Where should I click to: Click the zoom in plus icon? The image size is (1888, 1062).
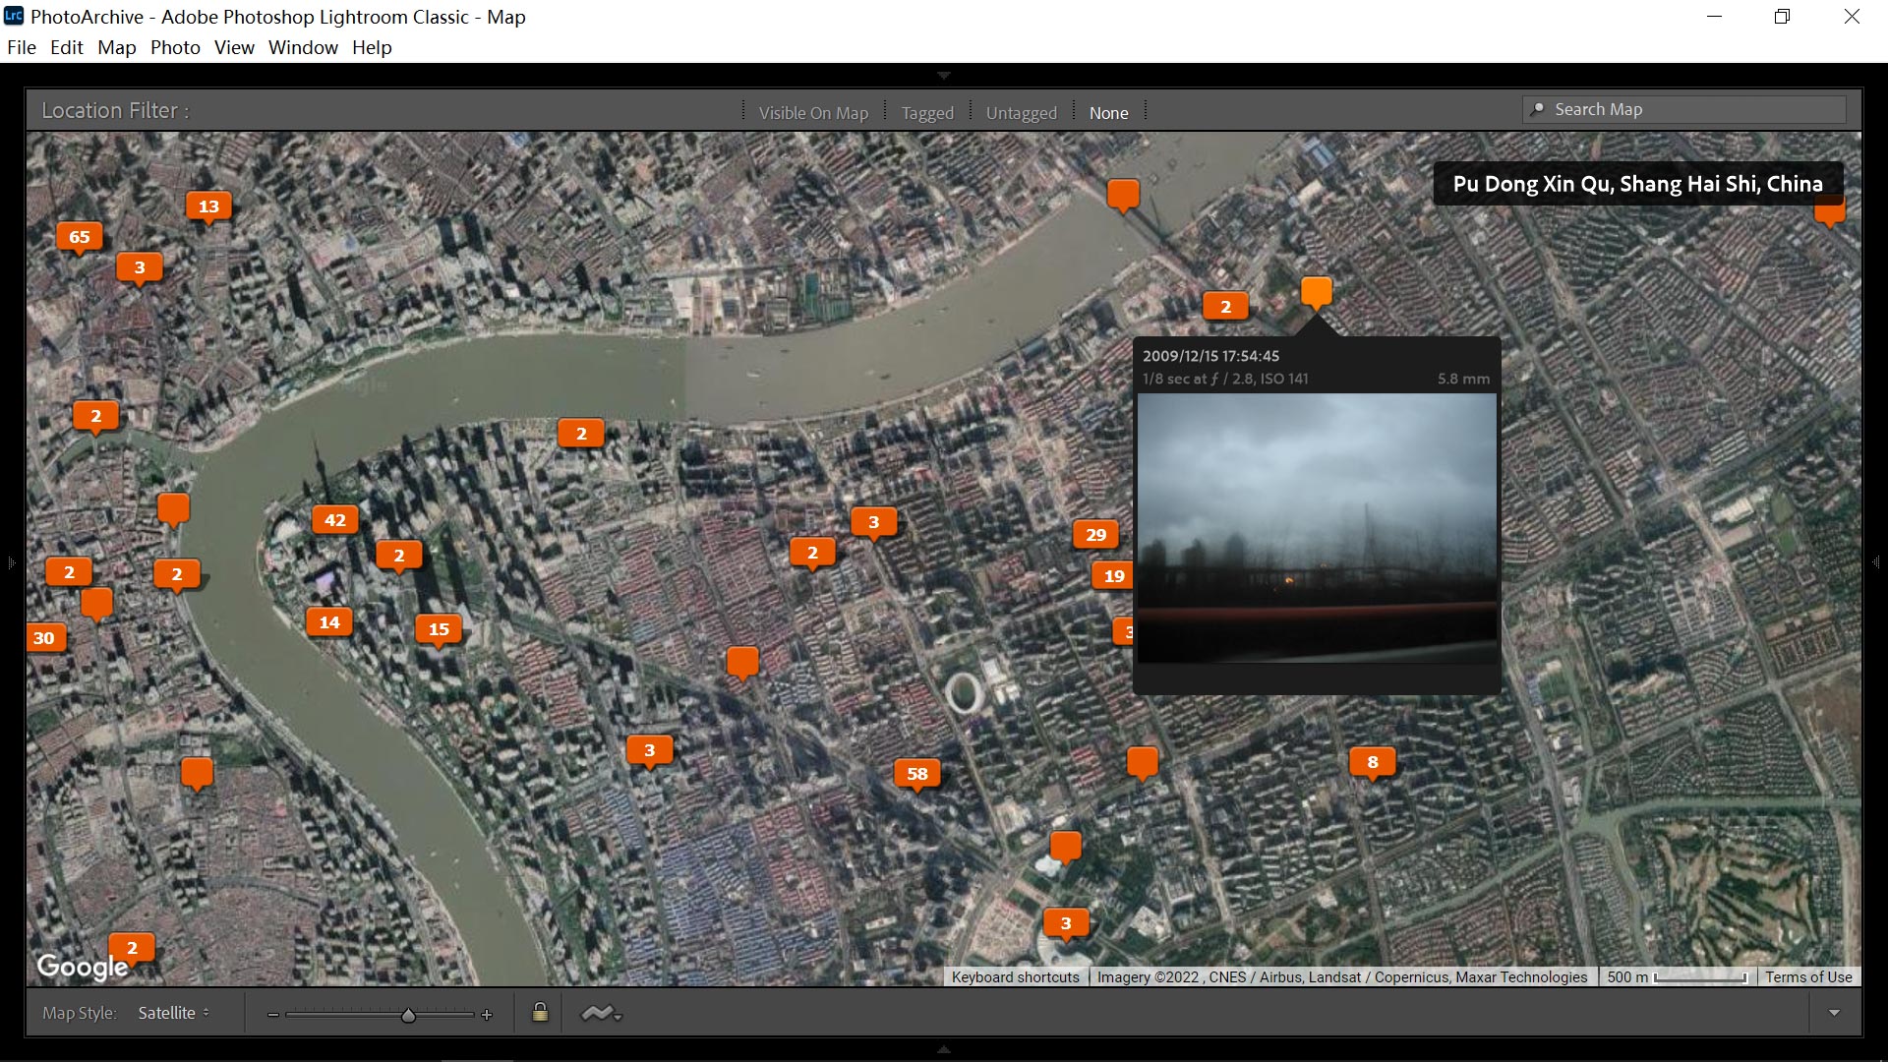[487, 1015]
